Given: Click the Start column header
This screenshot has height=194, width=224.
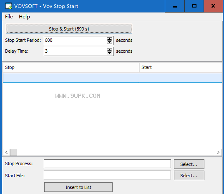Looking at the screenshot, I should 181,67.
